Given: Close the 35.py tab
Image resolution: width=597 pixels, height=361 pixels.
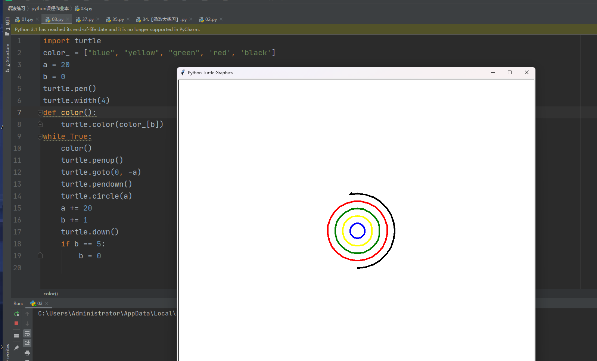Looking at the screenshot, I should click(x=128, y=19).
